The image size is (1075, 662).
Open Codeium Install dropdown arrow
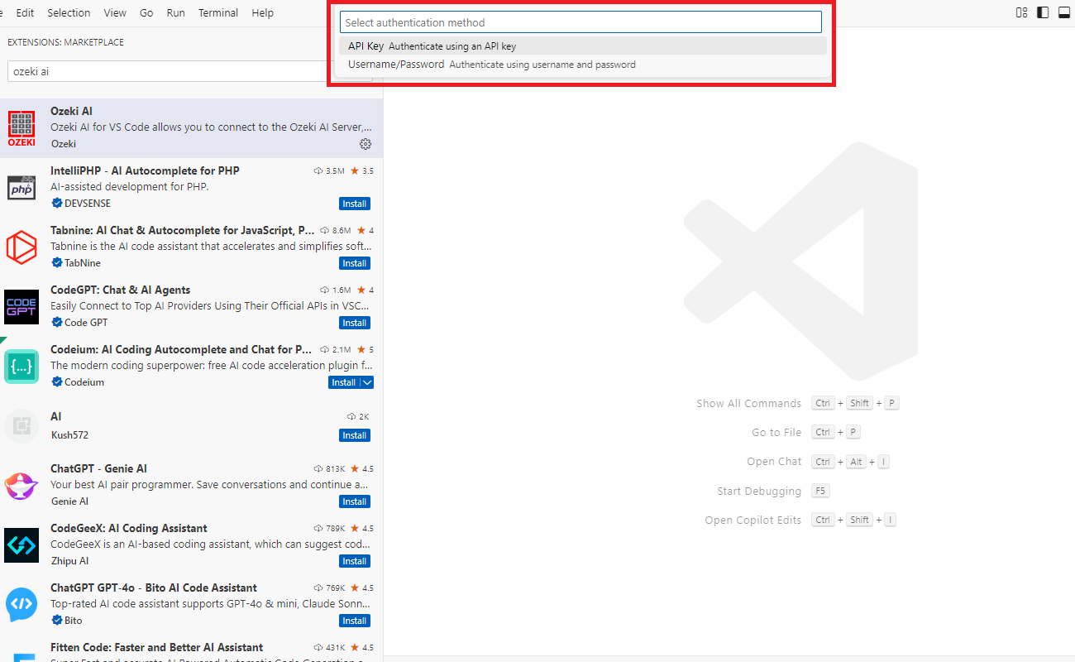(x=367, y=382)
